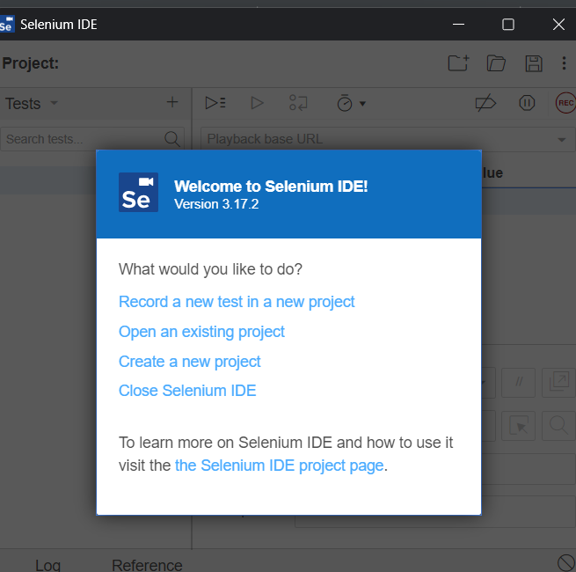576x572 pixels.
Task: Find target in page magnifier icon
Action: (558, 426)
